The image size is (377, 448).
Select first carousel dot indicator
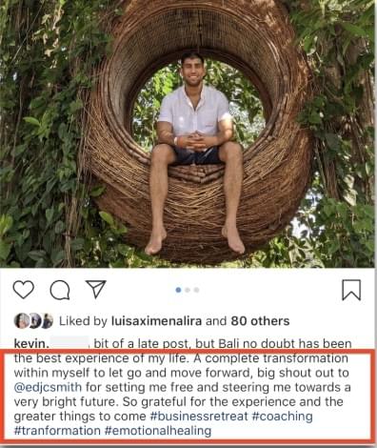(178, 290)
